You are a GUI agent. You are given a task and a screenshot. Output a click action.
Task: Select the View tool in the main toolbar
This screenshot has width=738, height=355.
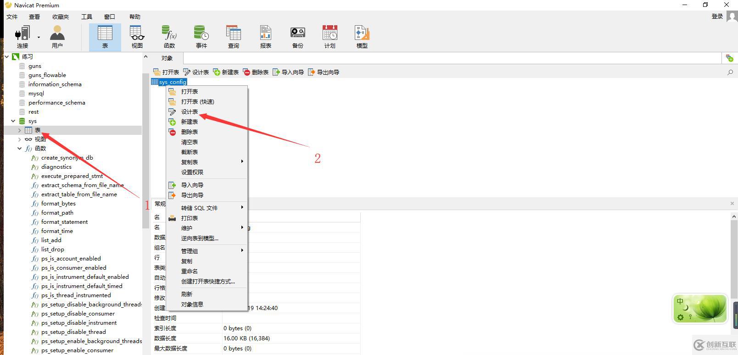(137, 37)
